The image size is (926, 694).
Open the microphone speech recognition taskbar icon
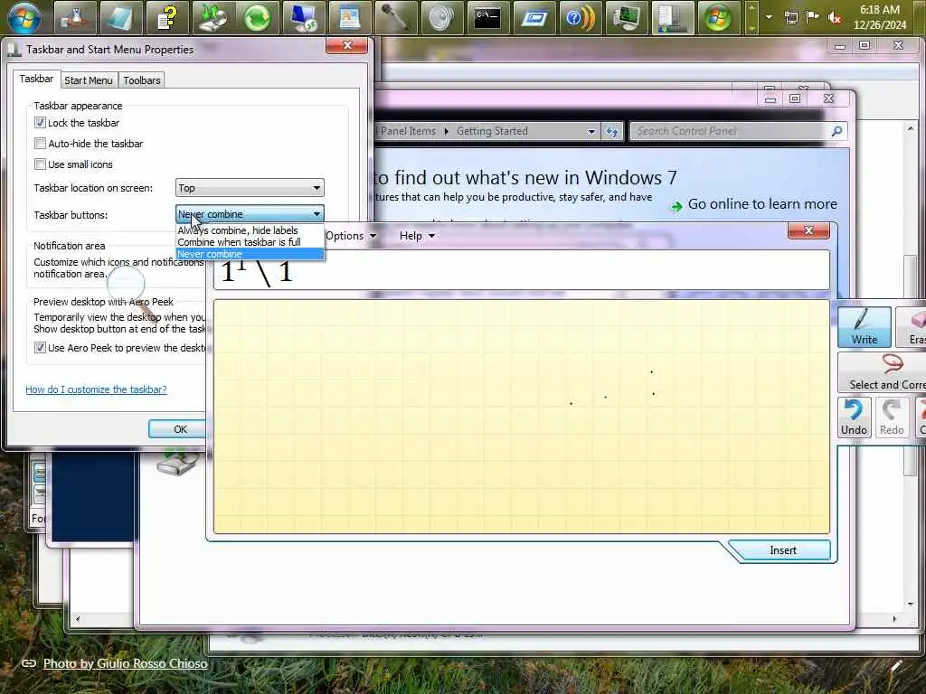394,16
